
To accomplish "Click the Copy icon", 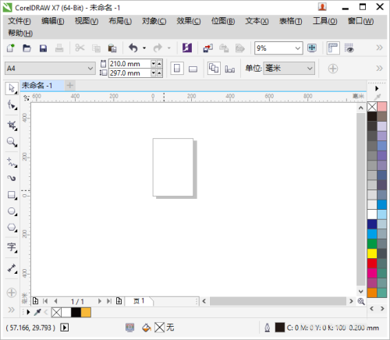I will [x=96, y=48].
